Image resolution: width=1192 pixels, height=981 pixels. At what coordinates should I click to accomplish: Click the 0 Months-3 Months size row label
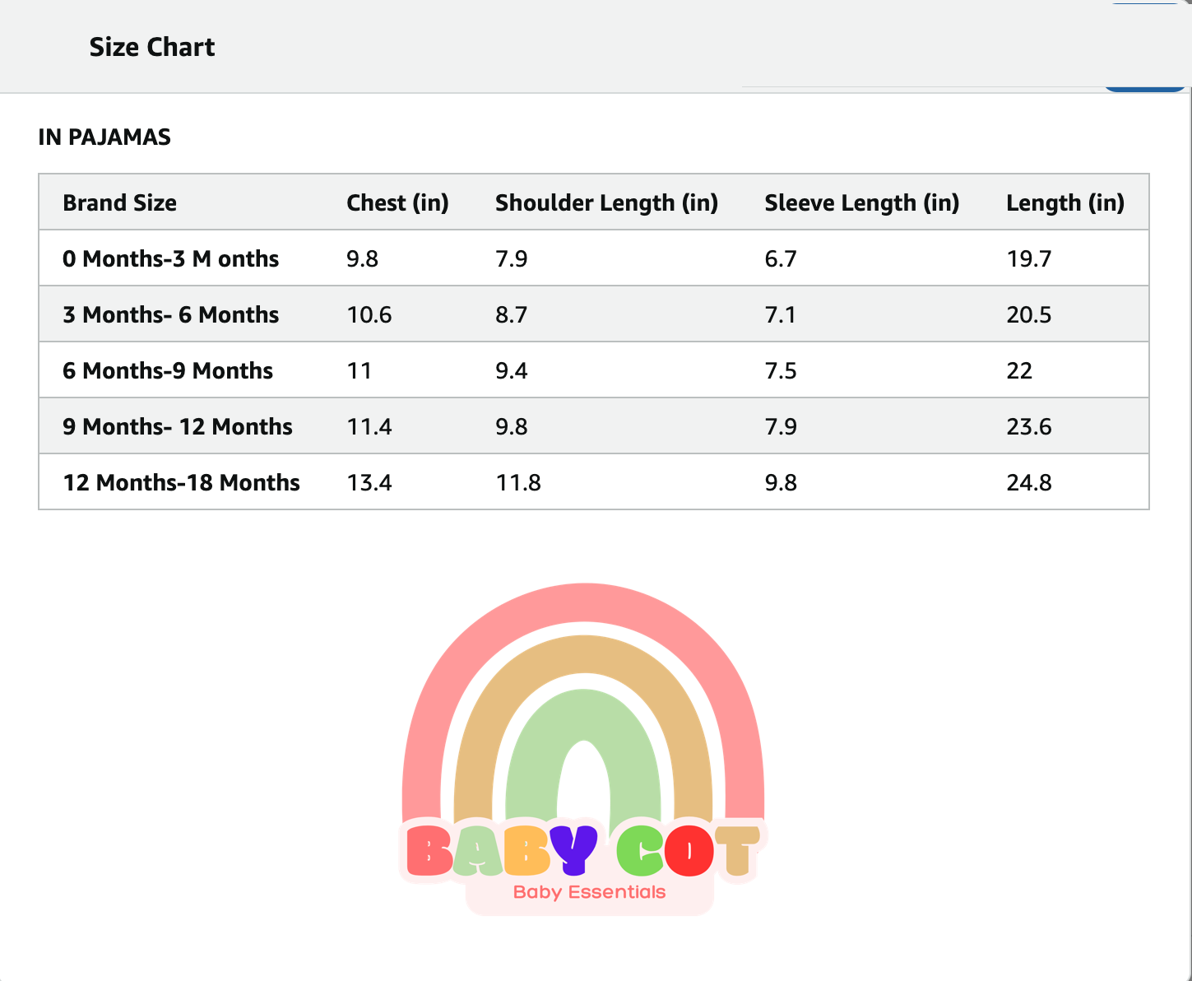[171, 258]
